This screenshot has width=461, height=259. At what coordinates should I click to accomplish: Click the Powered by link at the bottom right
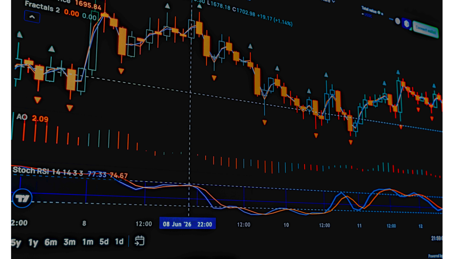pyautogui.click(x=435, y=256)
